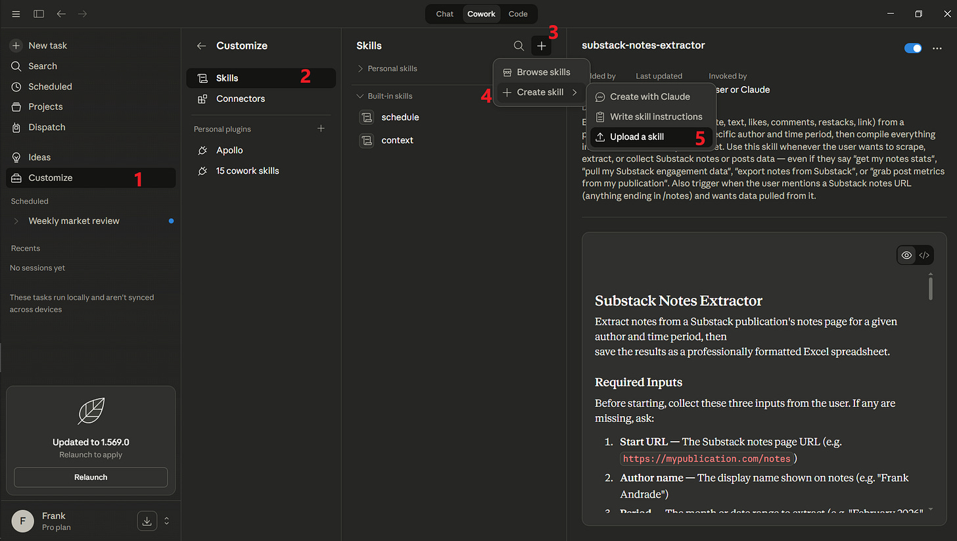Click the mypublication.com/notes URL text
The height and width of the screenshot is (541, 957).
(707, 458)
